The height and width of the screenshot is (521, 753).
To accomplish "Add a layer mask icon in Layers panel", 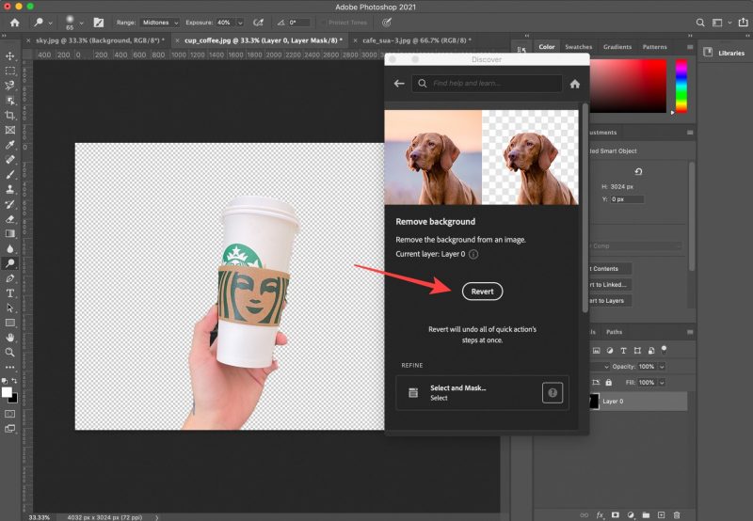I will click(x=616, y=514).
